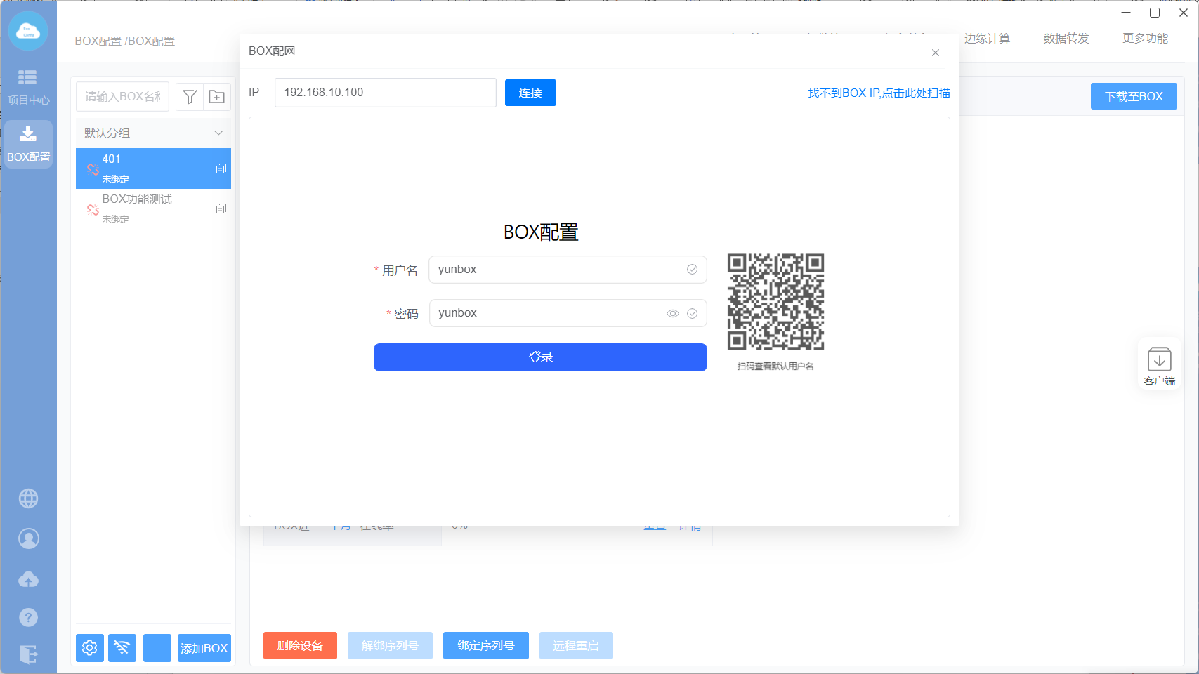The width and height of the screenshot is (1199, 674).
Task: Select the 数据转发 top menu tab
Action: pos(1066,39)
